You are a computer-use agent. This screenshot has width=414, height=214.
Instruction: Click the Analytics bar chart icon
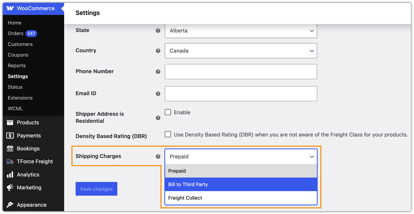[10, 174]
